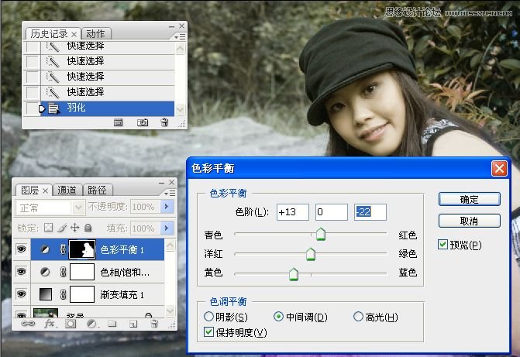Select the 羽化 history state

pos(108,108)
